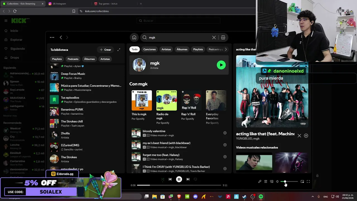Filter library by Álbumes chip
The image size is (357, 201).
pos(90,59)
